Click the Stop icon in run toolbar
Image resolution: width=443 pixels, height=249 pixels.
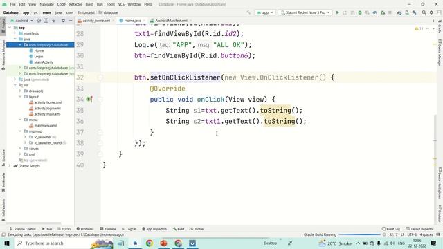click(x=390, y=12)
